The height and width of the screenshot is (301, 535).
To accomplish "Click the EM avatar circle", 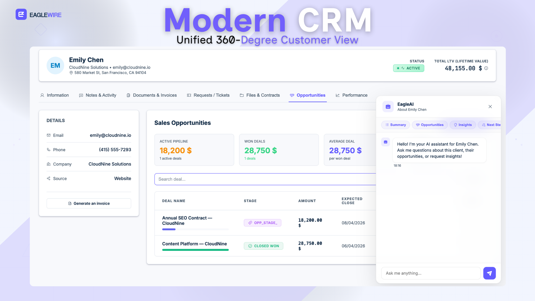I will (55, 65).
